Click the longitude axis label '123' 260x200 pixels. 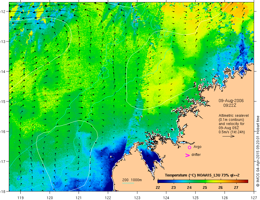tap(137, 198)
